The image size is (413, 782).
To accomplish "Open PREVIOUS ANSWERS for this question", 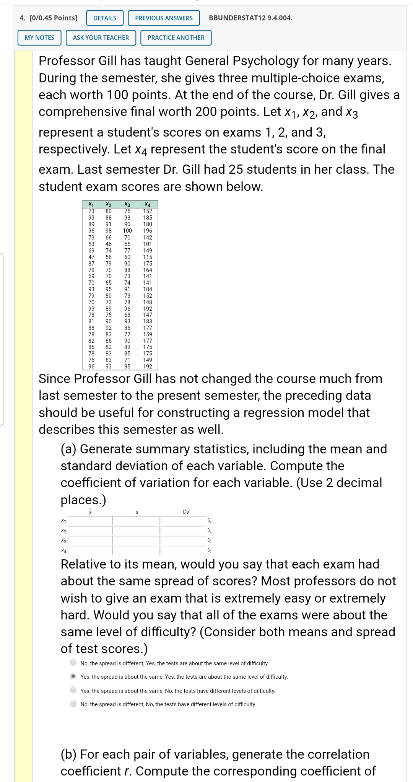I will (x=164, y=18).
